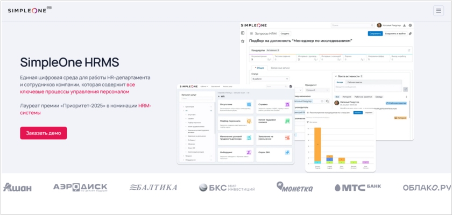Clear the Наталья Рекрутер assignee field

[x=322, y=101]
